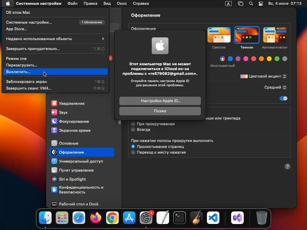
Task: Select the green accent color
Action: (x=277, y=59)
